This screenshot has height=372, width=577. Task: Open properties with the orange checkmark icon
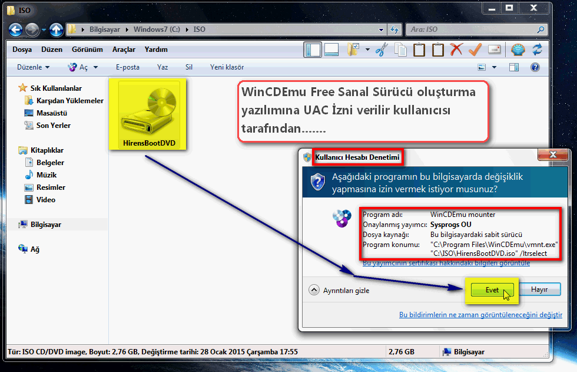(475, 50)
